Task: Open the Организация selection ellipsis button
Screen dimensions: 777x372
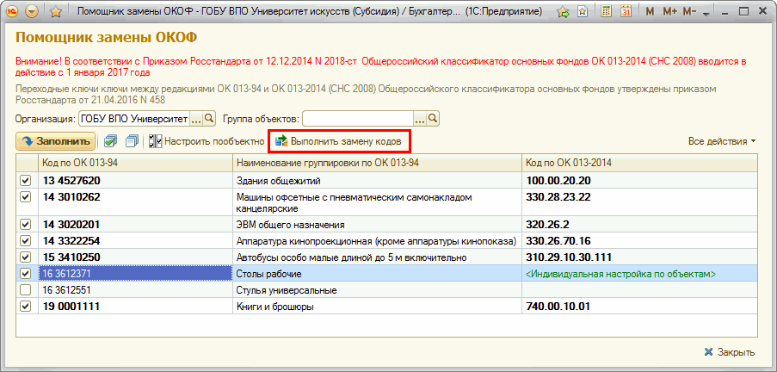Action: coord(195,118)
